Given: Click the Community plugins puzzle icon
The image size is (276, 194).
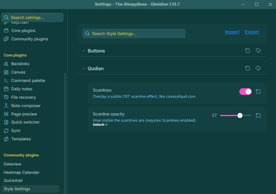Looking at the screenshot, I should (x=6, y=39).
